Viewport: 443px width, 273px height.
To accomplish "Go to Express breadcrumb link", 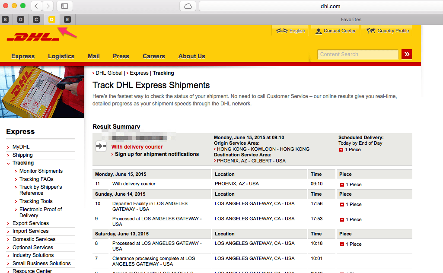I will 139,73.
